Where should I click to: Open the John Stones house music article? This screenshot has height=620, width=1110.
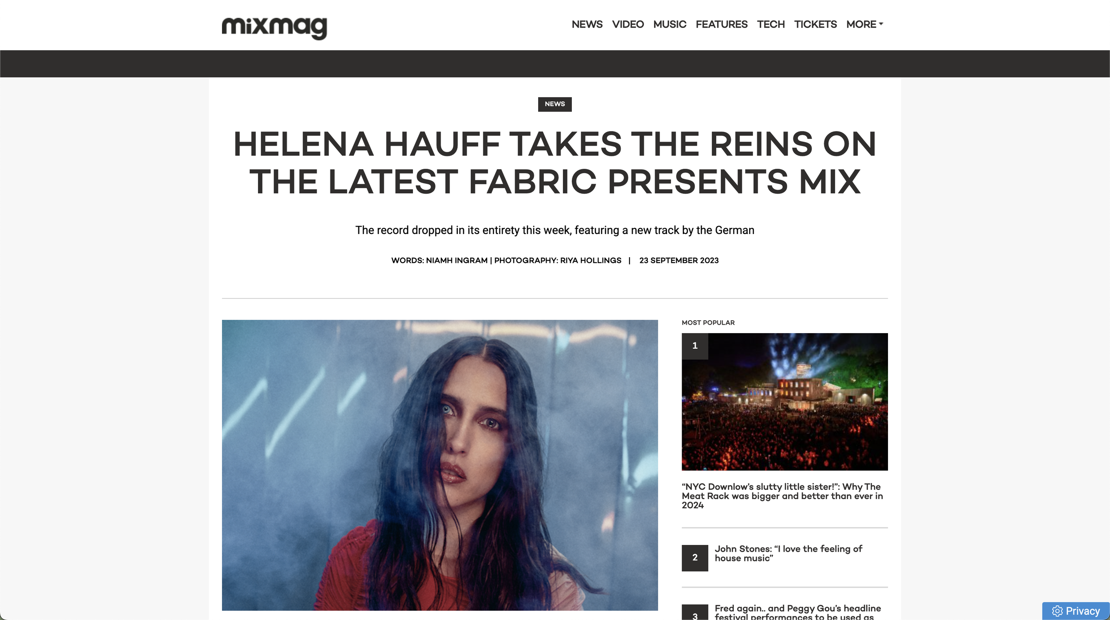click(788, 553)
